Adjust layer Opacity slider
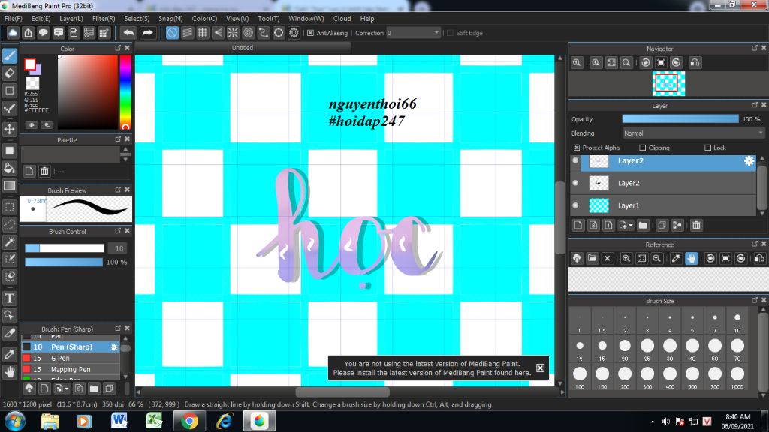The height and width of the screenshot is (432, 769). coord(680,119)
